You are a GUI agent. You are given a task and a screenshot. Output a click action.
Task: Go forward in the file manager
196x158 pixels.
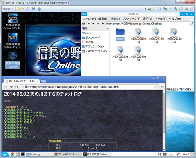point(98,24)
